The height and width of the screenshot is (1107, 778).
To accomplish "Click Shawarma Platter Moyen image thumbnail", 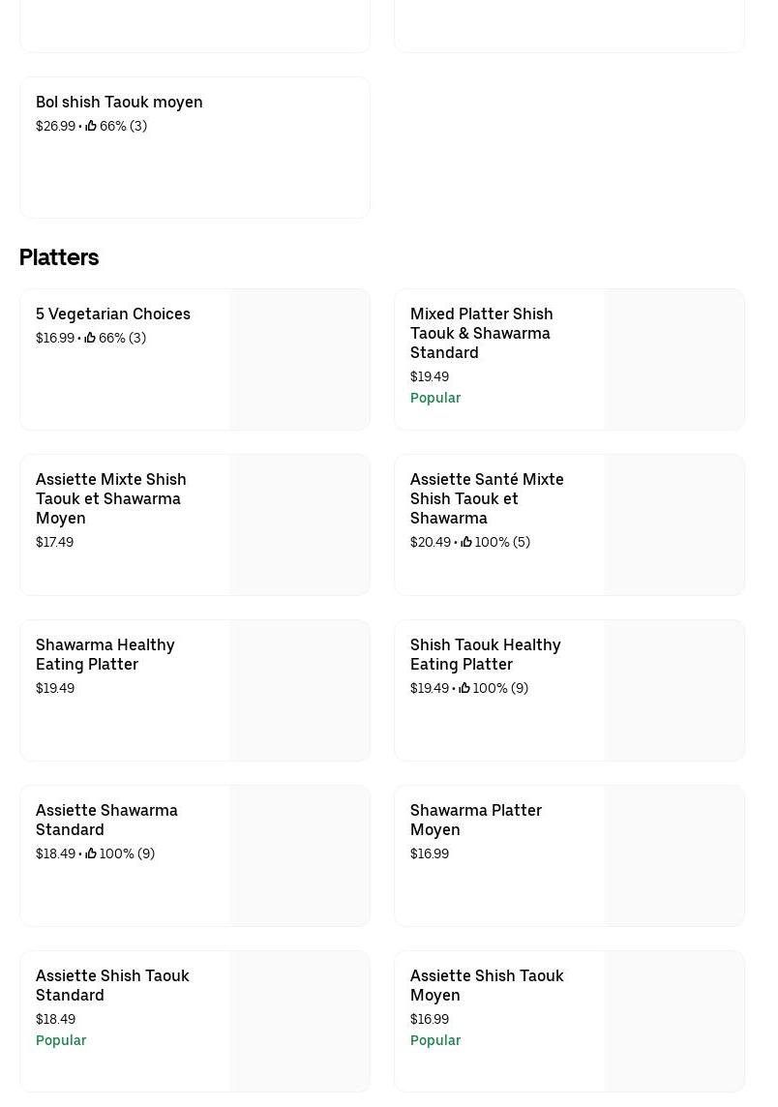I will click(674, 856).
